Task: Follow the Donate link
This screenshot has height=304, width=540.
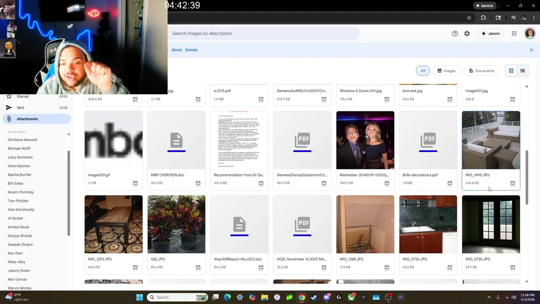Action: click(x=191, y=50)
